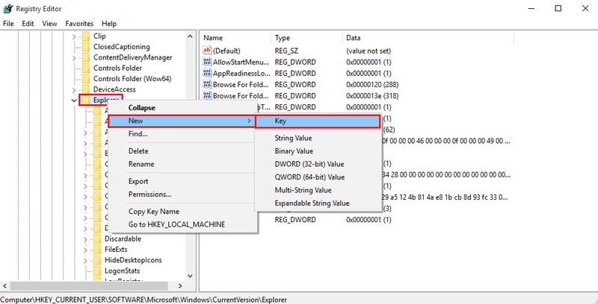Image resolution: width=598 pixels, height=304 pixels.
Task: Click the (Default) string value icon
Action: point(207,51)
